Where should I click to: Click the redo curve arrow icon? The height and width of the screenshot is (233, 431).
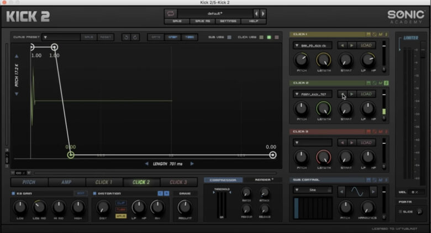[x=135, y=37]
